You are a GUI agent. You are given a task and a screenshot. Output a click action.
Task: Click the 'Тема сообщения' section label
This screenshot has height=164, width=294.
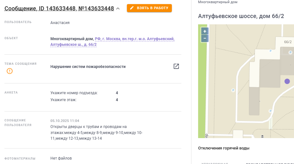[x=21, y=64]
